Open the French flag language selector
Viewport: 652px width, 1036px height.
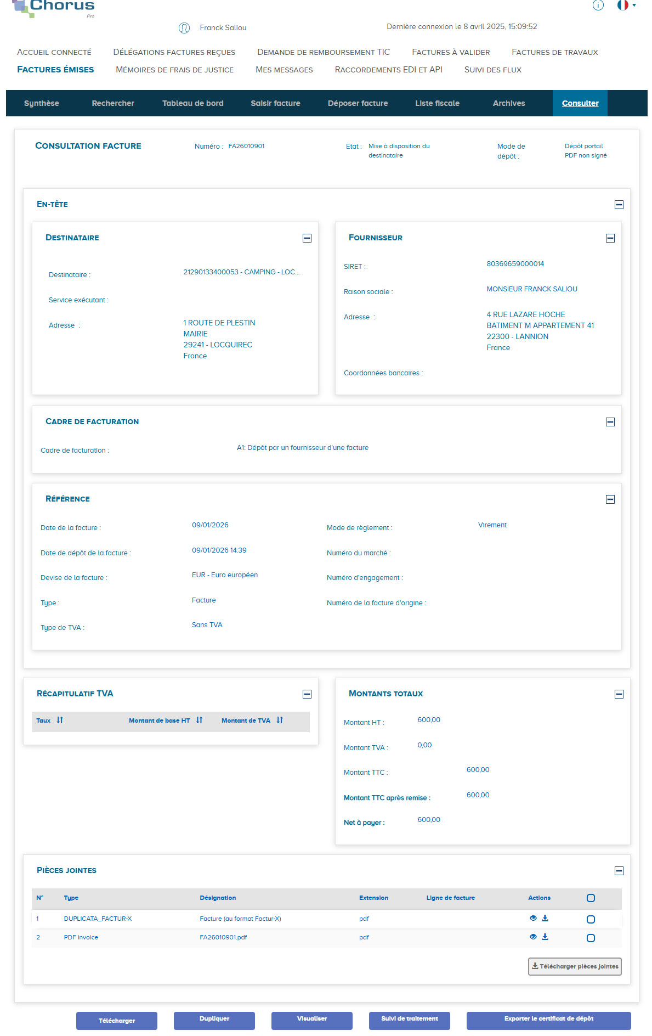point(626,5)
